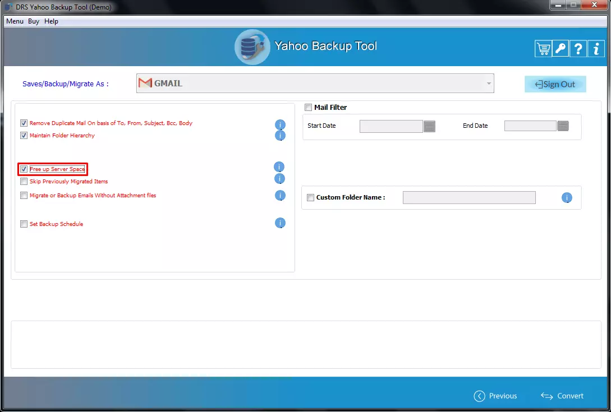
Task: Click the "Saves/Backup/Migrate As :" label
Action: tap(66, 84)
